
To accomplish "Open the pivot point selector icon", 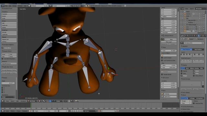I will (44, 101).
